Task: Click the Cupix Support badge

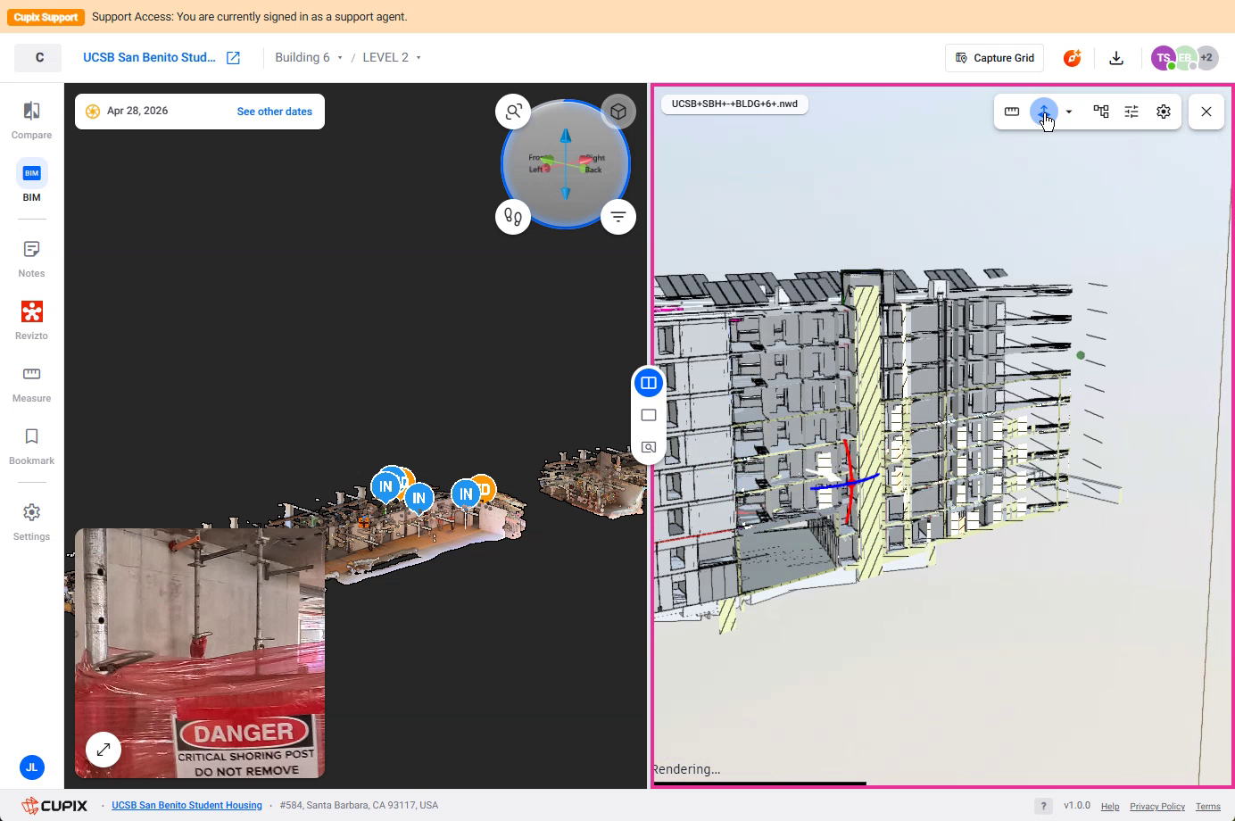Action: (x=46, y=17)
